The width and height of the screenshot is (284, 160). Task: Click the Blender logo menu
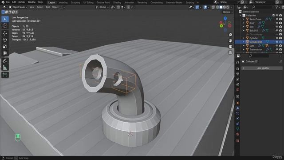[3, 2]
